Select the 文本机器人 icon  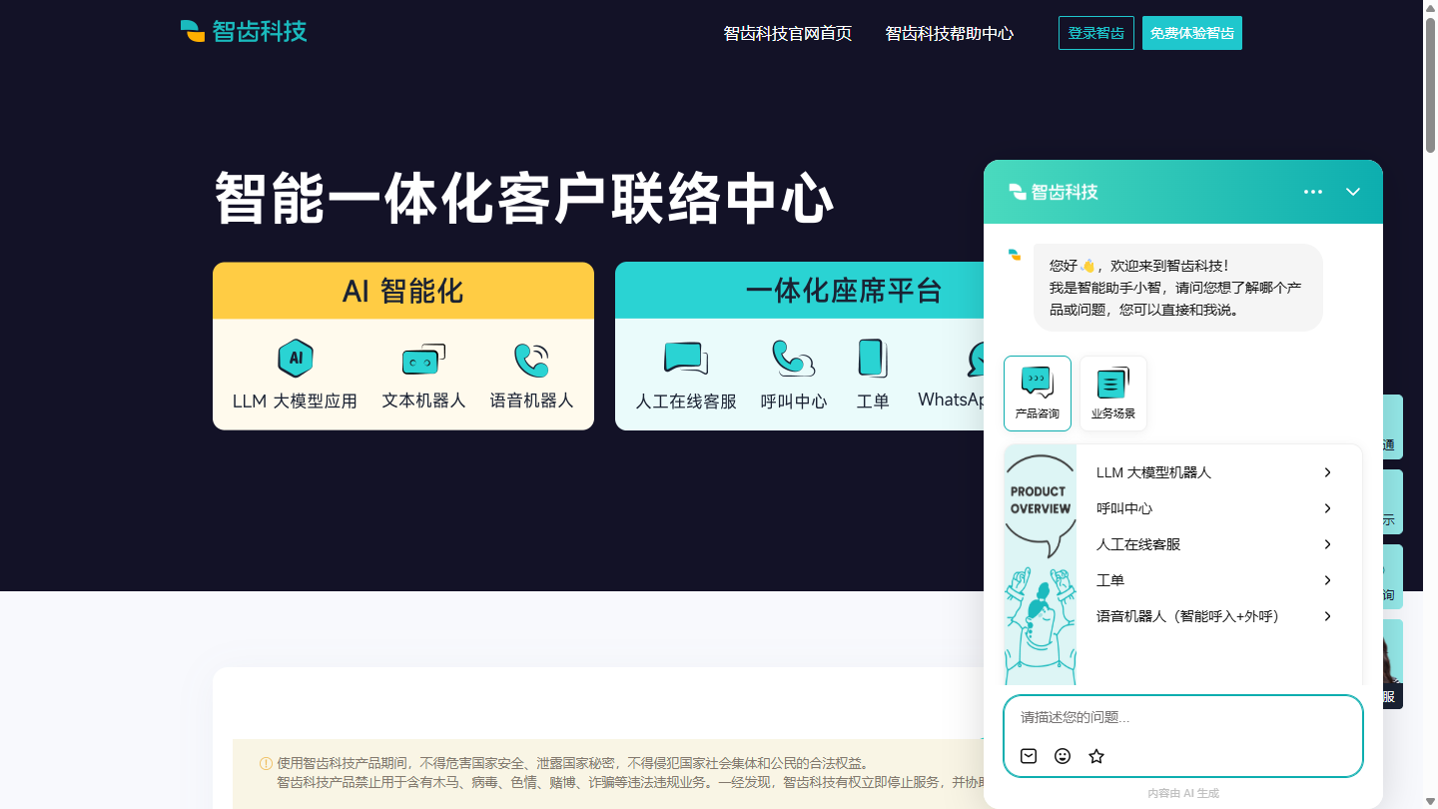coord(423,360)
